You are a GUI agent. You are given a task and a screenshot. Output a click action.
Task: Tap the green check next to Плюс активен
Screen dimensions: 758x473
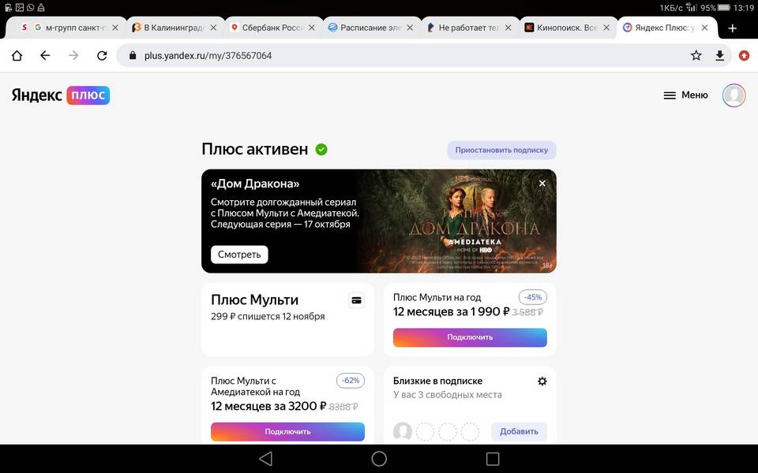coord(321,150)
